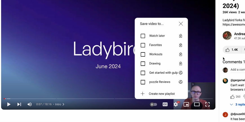Open video settings gear
The height and width of the screenshot is (122, 245).
176,104
